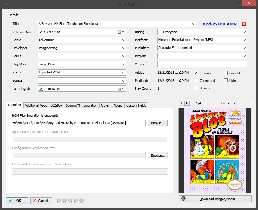Uncheck the Favorite checkbox
This screenshot has width=258, height=210.
point(196,73)
